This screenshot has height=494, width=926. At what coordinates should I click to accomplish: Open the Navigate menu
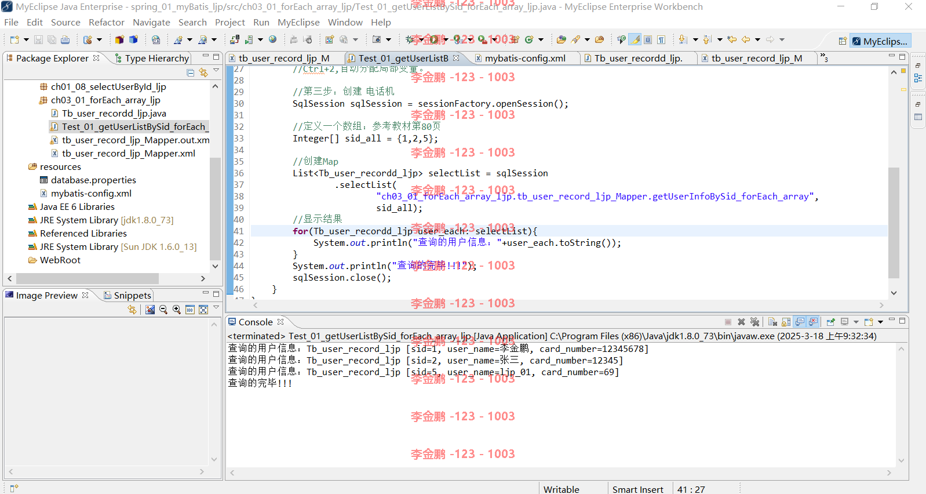click(x=151, y=22)
